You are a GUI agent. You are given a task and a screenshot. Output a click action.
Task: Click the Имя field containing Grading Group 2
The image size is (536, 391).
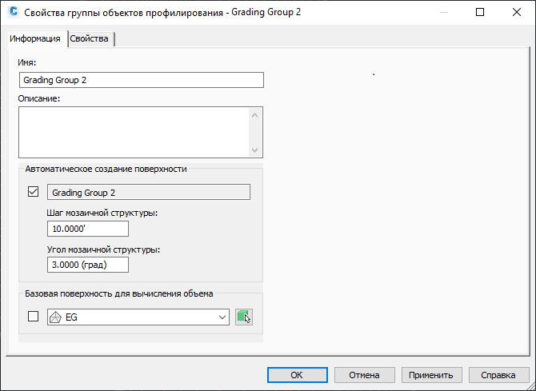pos(142,80)
